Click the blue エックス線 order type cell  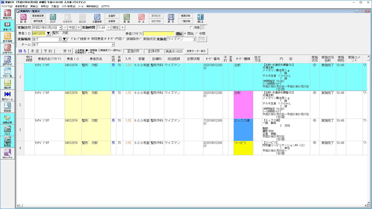click(x=243, y=130)
